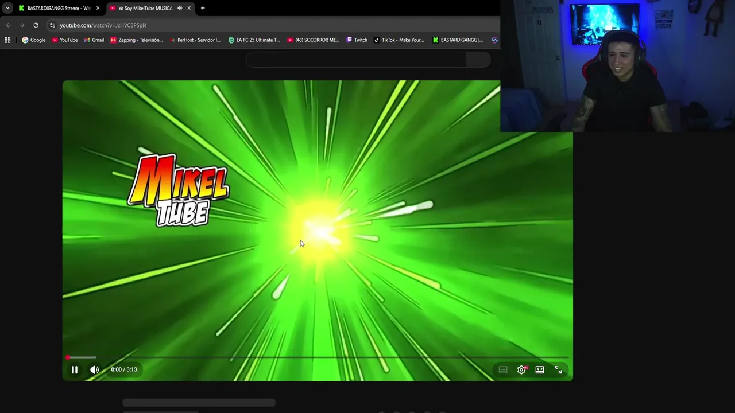Switch to theater mode
735x413 pixels.
pyautogui.click(x=540, y=370)
